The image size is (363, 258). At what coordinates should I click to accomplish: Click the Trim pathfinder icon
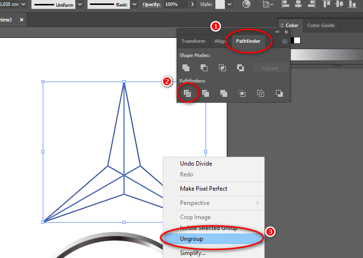(x=206, y=93)
